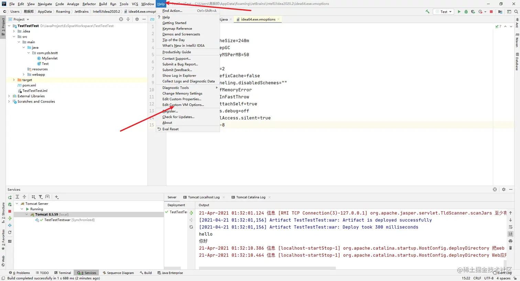Open the Sequence Diagram tool window
The height and width of the screenshot is (281, 520).
point(118,273)
